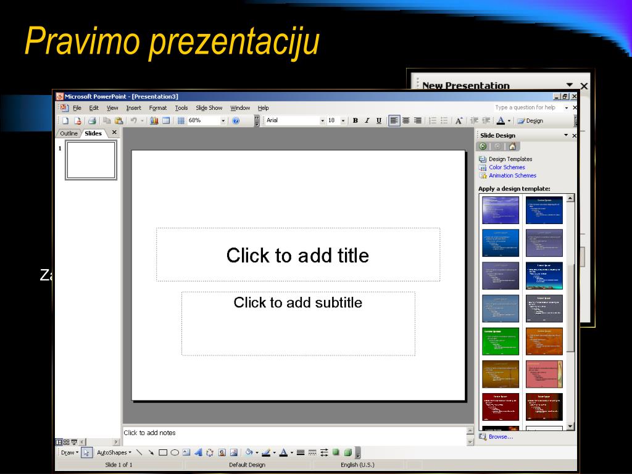
Task: Click the Dash Style icon
Action: pyautogui.click(x=312, y=452)
